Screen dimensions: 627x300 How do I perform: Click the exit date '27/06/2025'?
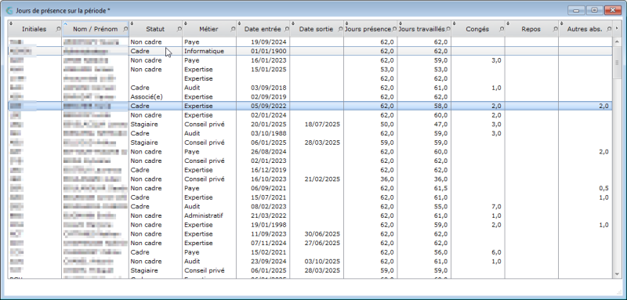pos(322,243)
